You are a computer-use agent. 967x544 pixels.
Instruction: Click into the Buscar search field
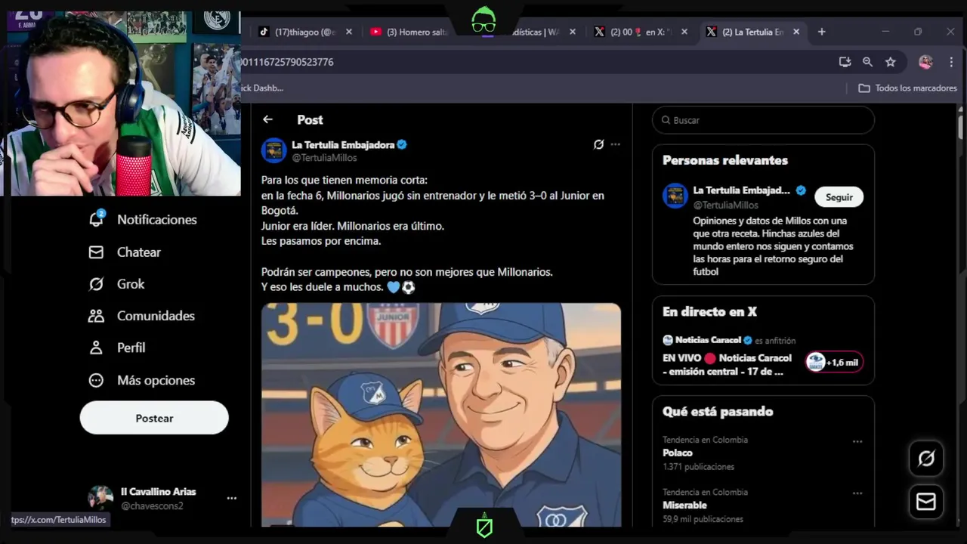pos(763,120)
